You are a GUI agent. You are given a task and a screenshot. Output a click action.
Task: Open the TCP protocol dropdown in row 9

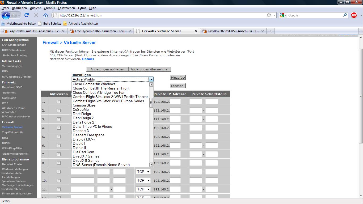click(x=143, y=172)
